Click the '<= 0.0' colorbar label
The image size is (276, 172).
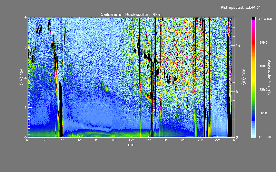coord(265,137)
